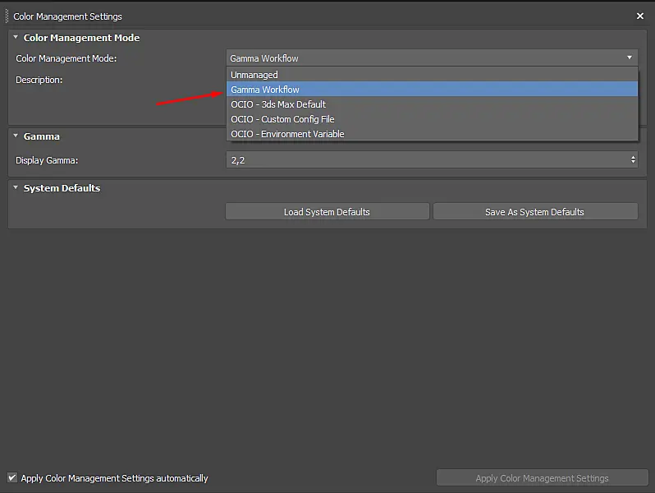Click Save As System Defaults button
Screen dimensions: 655x493
click(x=535, y=212)
